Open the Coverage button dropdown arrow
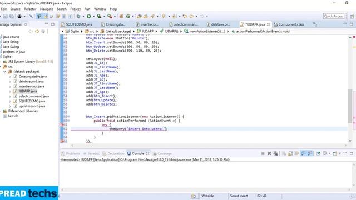 coord(104,16)
